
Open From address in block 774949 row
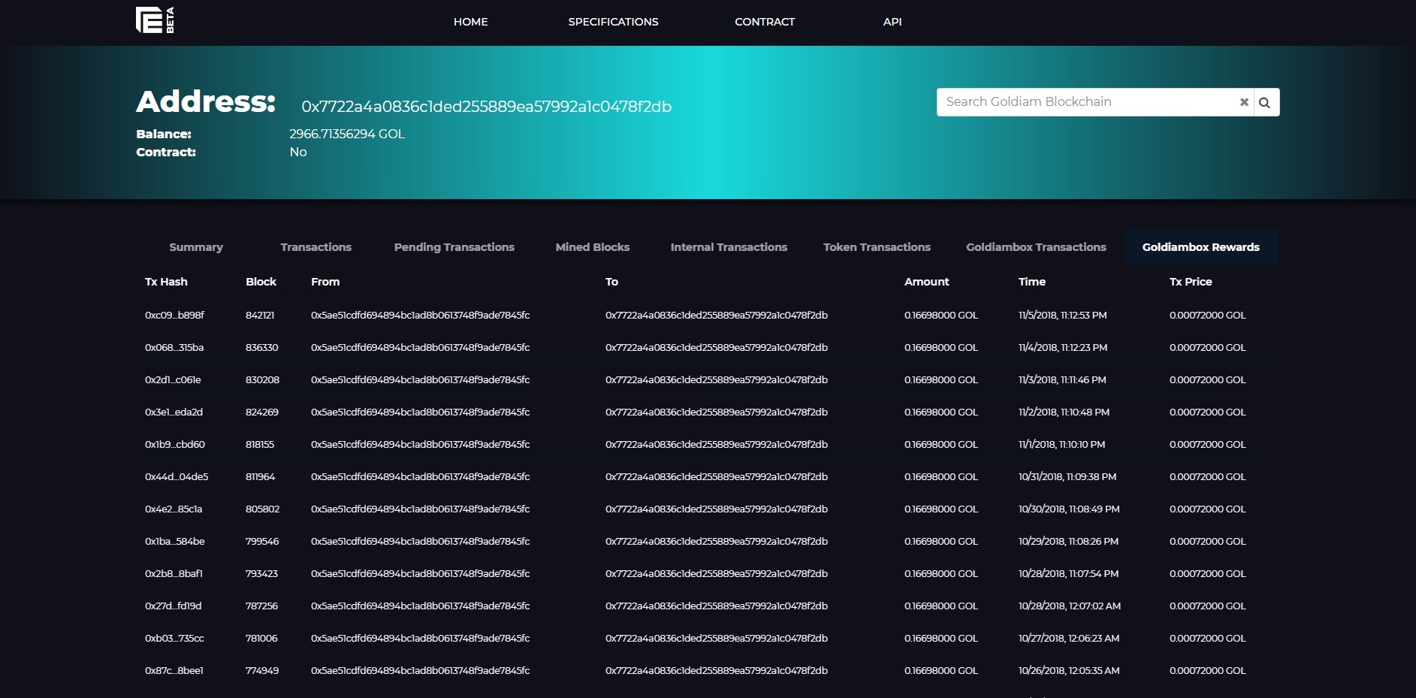421,671
